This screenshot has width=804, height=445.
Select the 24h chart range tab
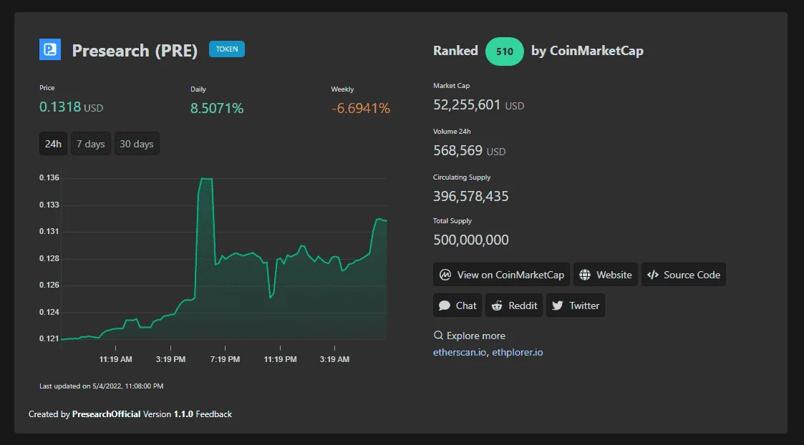click(53, 144)
